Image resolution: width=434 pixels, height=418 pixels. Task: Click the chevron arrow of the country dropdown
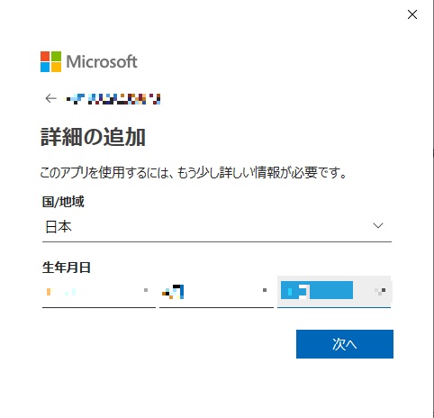pos(378,225)
